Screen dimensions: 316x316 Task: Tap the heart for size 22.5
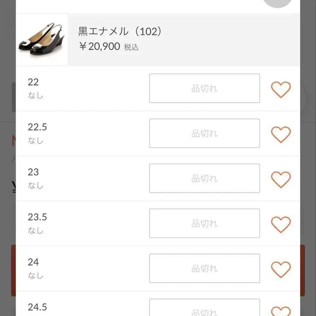(281, 134)
